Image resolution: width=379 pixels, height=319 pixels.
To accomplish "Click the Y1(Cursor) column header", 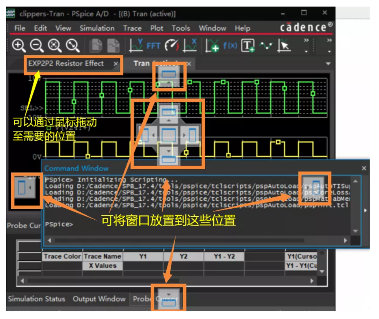I will click(x=301, y=256).
